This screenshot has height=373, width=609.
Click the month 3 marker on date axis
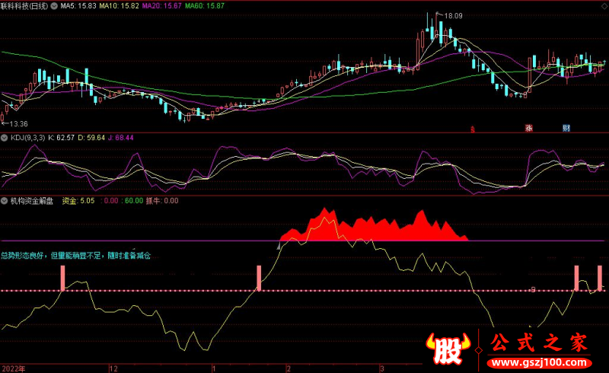click(x=382, y=368)
